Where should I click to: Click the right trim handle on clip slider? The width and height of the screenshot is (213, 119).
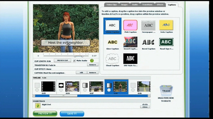82,56
